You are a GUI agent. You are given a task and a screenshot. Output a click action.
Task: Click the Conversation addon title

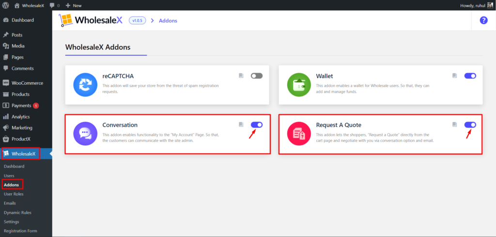(x=120, y=125)
